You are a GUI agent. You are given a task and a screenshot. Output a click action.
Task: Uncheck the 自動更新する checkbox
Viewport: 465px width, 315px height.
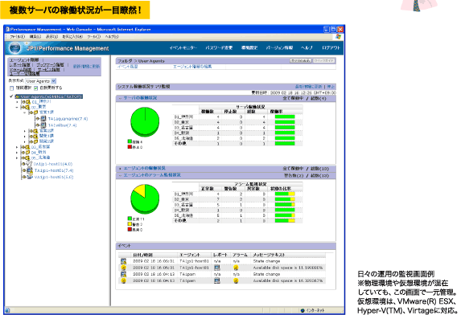[x=35, y=88]
